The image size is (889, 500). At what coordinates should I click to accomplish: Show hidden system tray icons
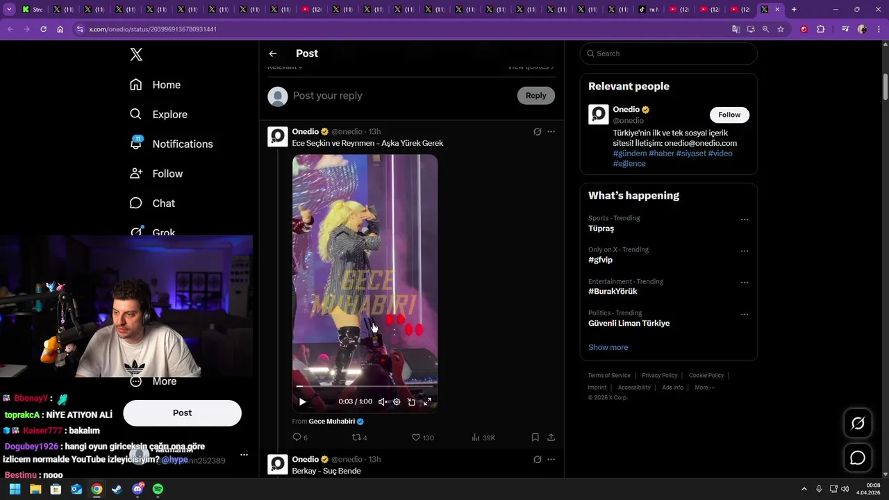pos(804,489)
